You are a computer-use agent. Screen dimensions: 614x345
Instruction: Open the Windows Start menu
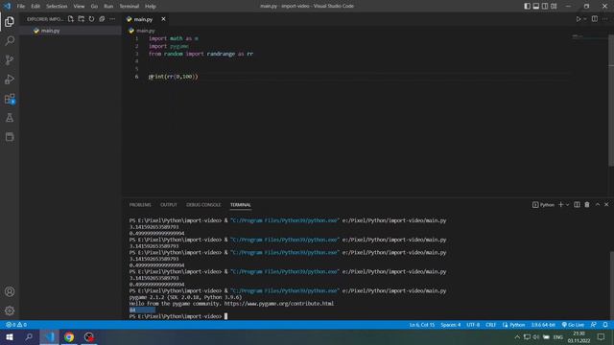[x=10, y=336]
